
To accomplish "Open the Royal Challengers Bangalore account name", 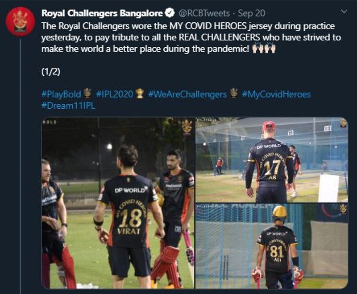I will pos(102,13).
